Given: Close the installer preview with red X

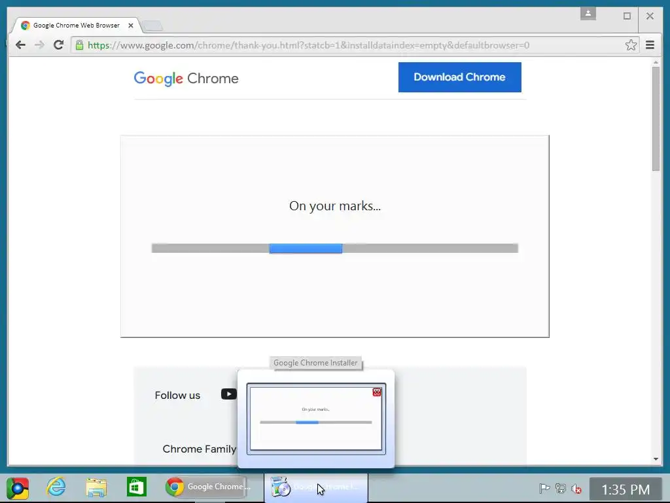Looking at the screenshot, I should point(376,392).
